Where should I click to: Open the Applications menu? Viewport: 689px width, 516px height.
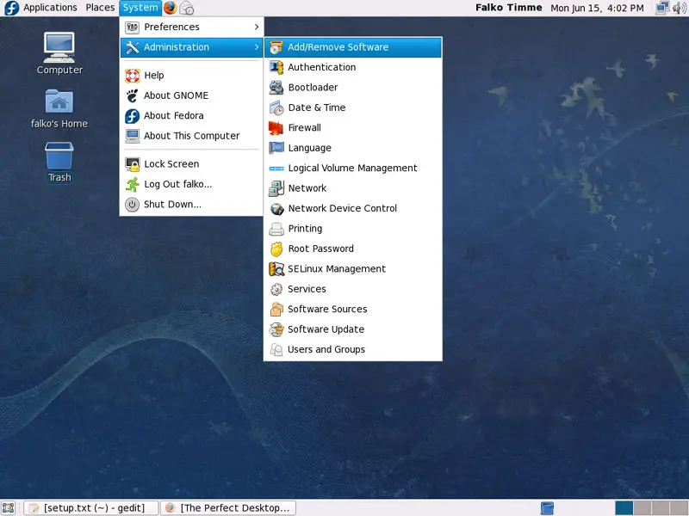50,8
